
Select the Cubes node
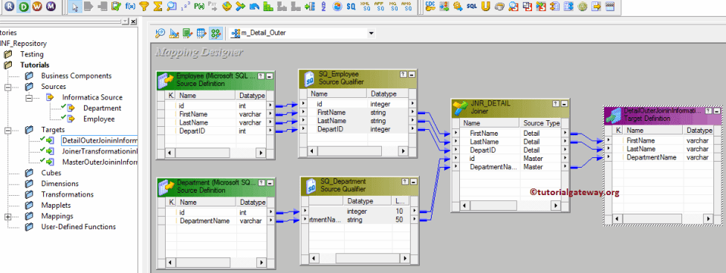click(51, 173)
